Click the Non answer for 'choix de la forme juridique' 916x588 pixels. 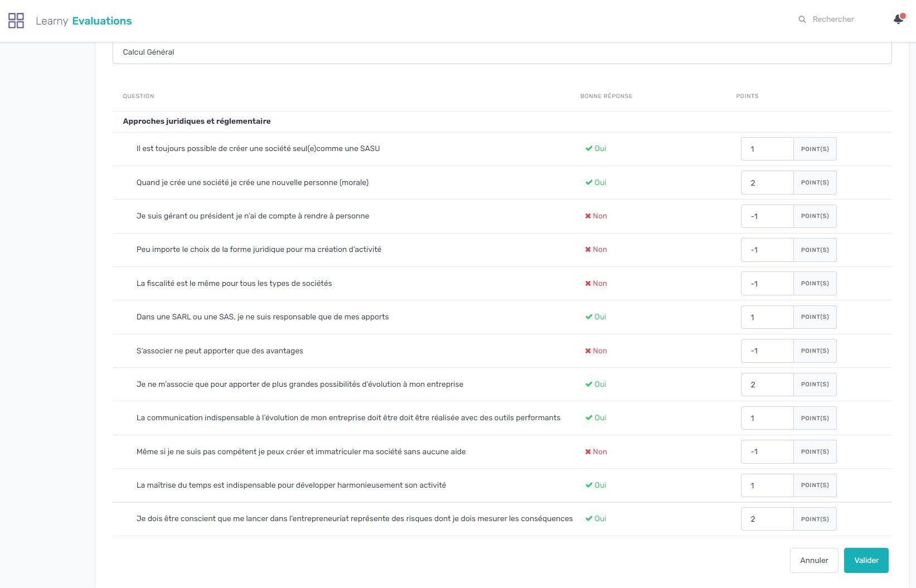[596, 250]
